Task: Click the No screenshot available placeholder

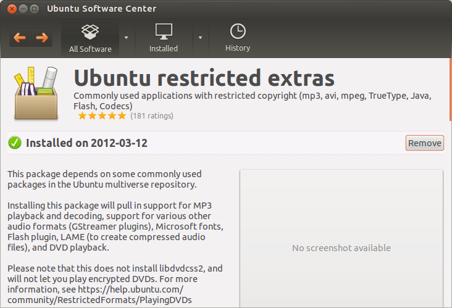Action: coord(341,248)
